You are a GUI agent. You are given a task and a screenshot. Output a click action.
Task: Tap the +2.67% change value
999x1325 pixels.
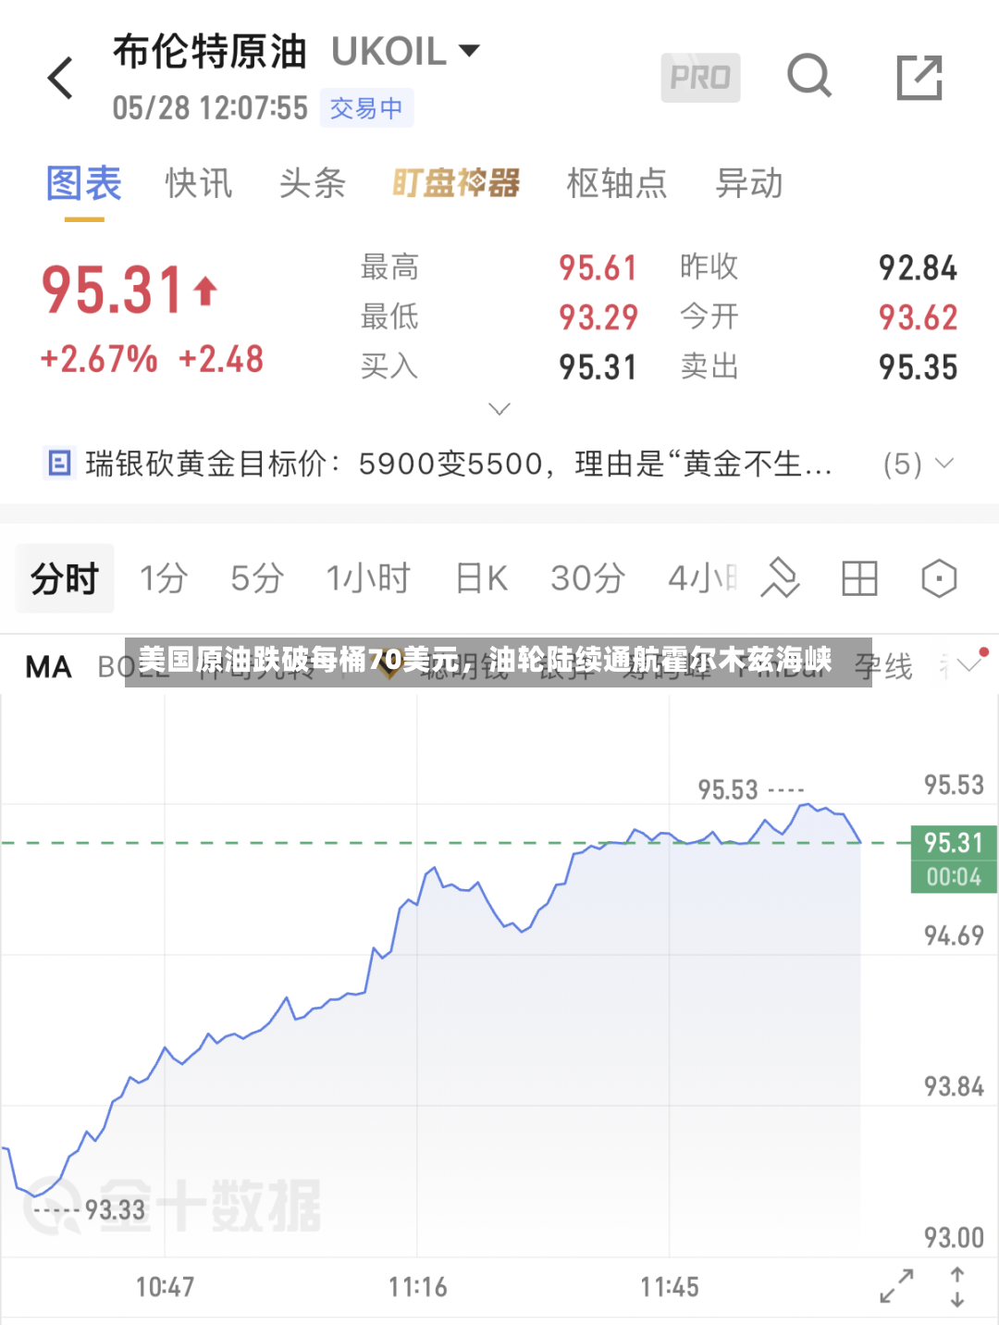(x=99, y=359)
